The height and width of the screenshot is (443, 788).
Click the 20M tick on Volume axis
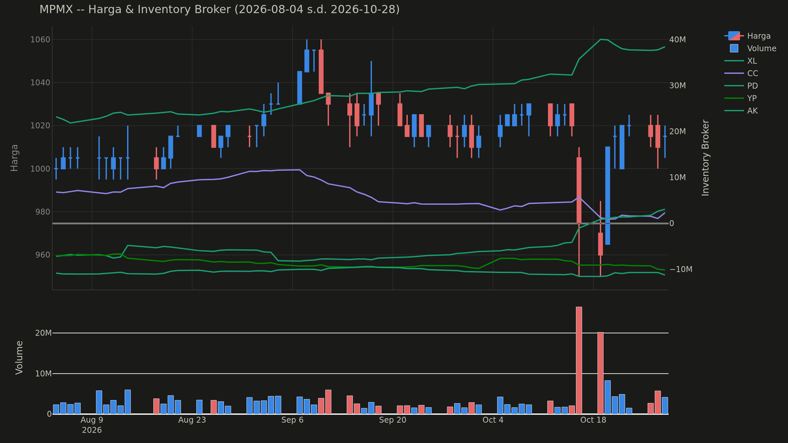click(x=43, y=333)
